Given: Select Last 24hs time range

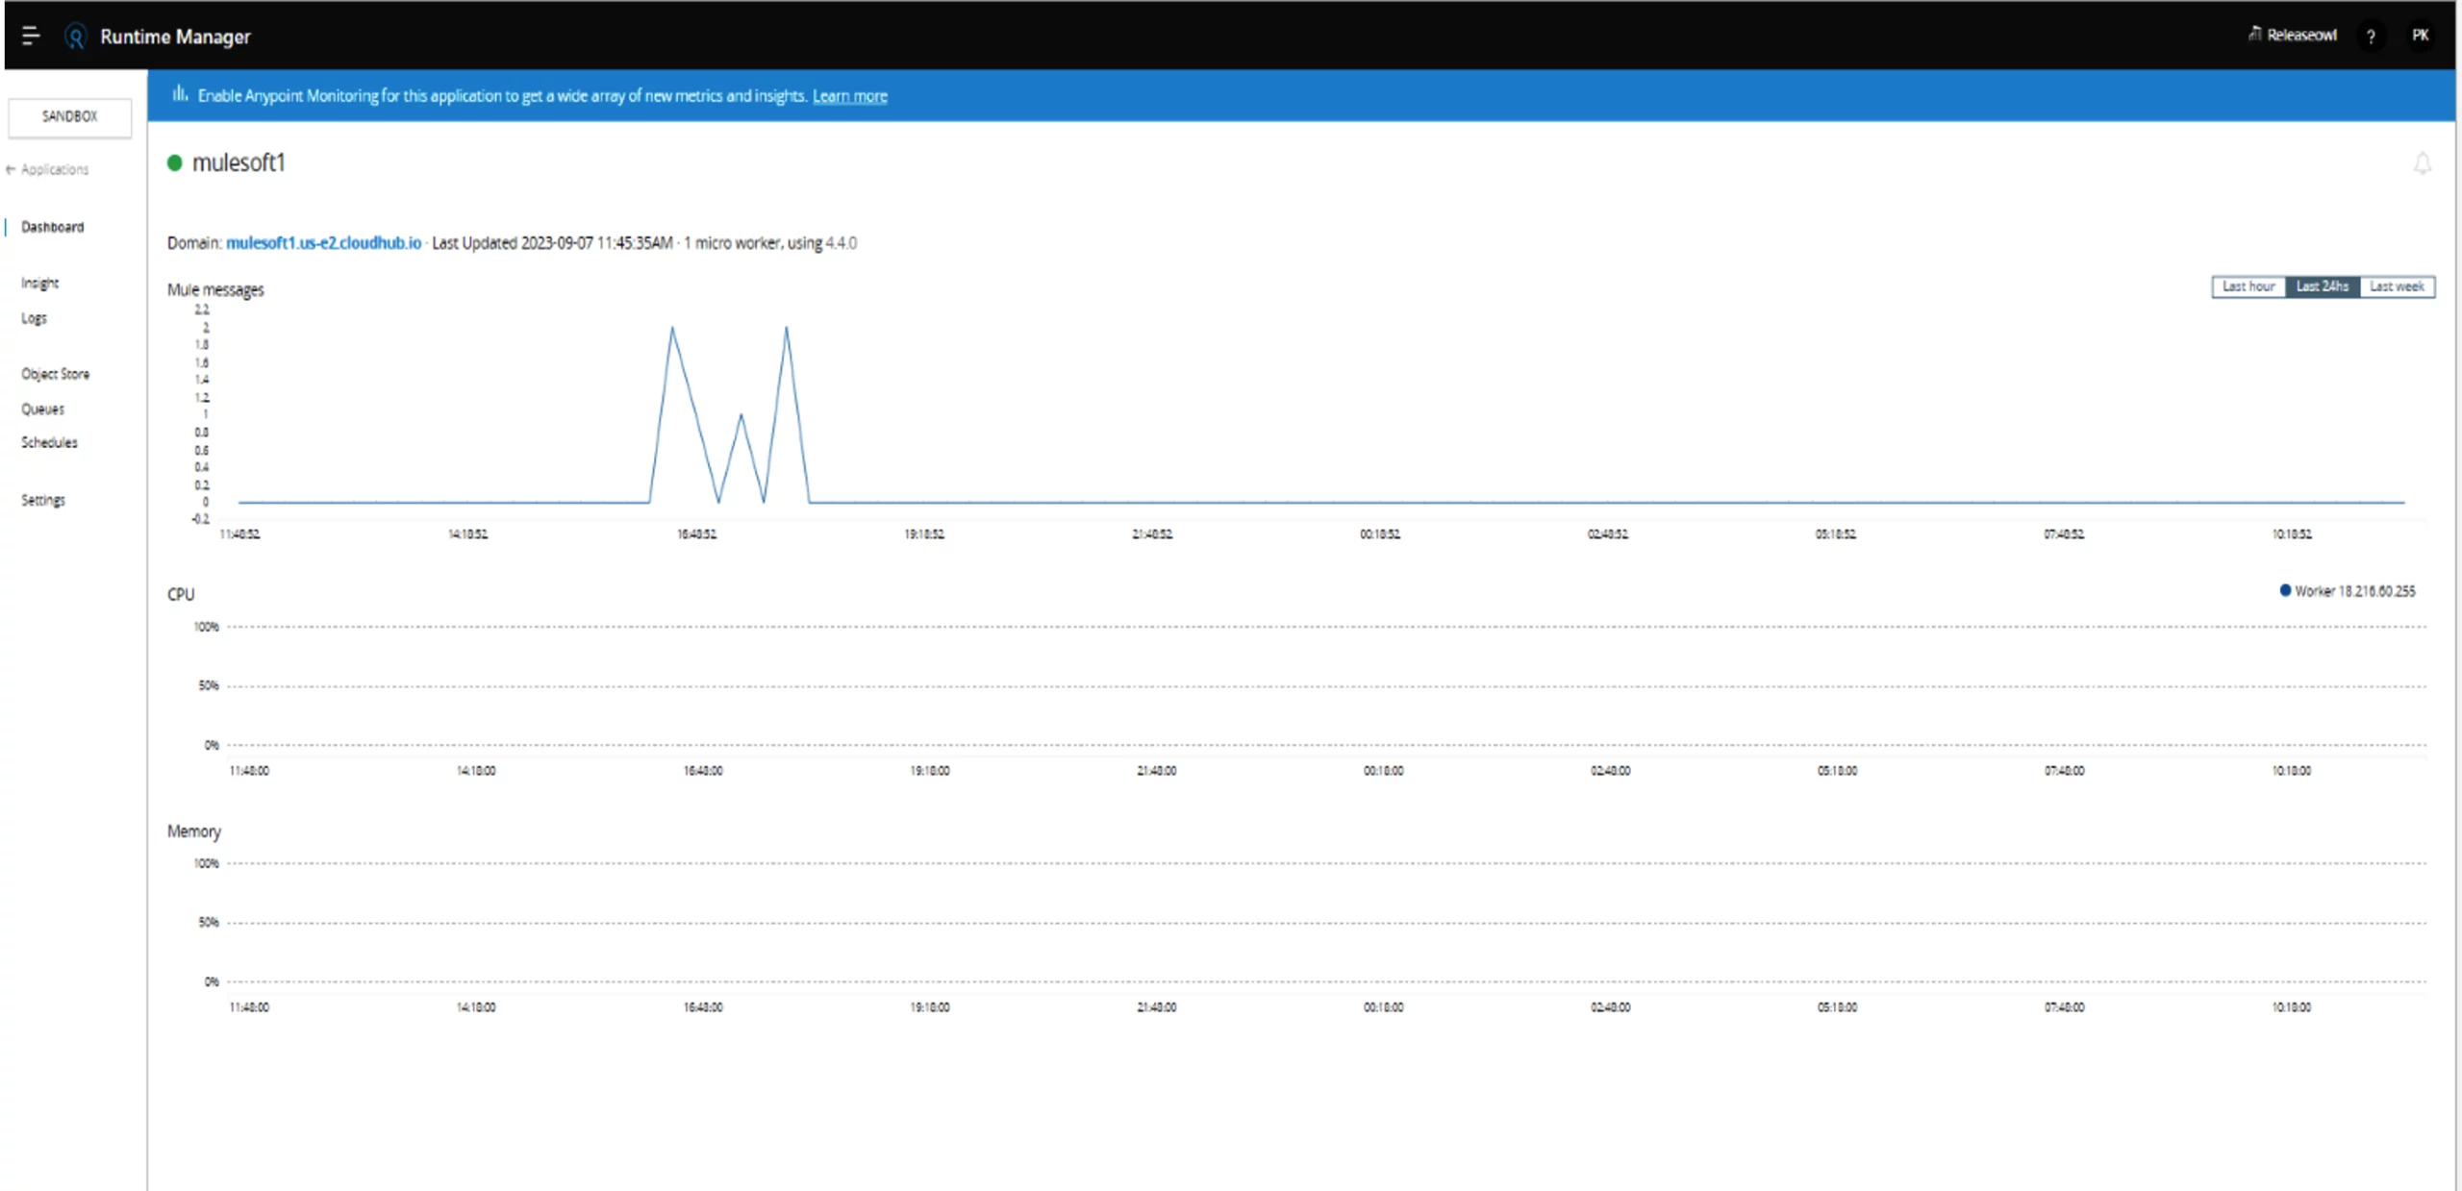Looking at the screenshot, I should click(2322, 286).
